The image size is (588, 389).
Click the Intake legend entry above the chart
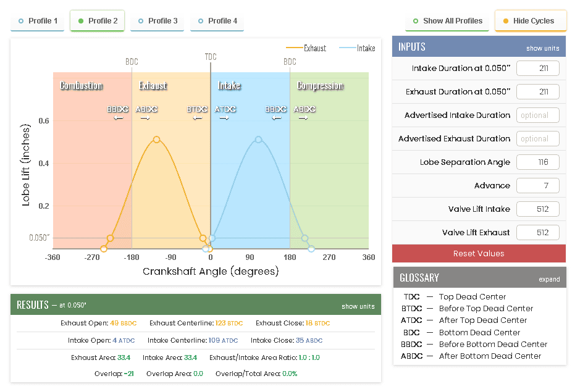[357, 48]
